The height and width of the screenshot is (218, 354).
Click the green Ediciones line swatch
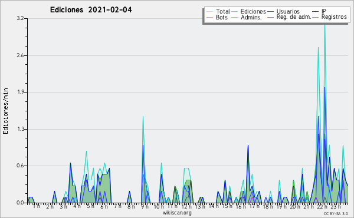[x=235, y=12]
